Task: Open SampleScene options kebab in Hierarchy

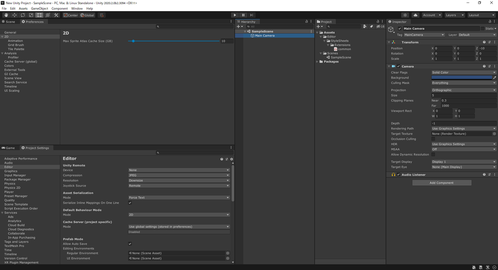Action: click(x=311, y=31)
